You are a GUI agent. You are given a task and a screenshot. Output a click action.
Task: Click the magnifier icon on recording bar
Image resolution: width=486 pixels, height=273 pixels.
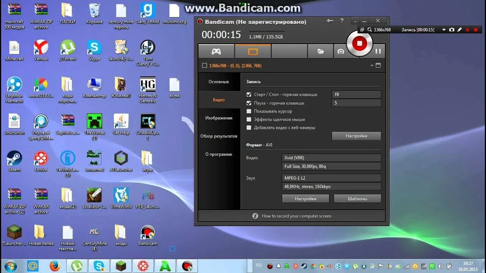tap(369, 30)
